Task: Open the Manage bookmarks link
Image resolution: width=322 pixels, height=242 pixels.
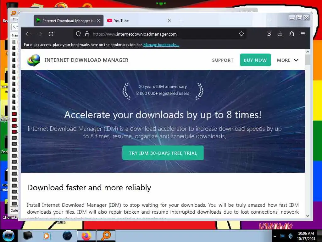Action: (x=161, y=45)
